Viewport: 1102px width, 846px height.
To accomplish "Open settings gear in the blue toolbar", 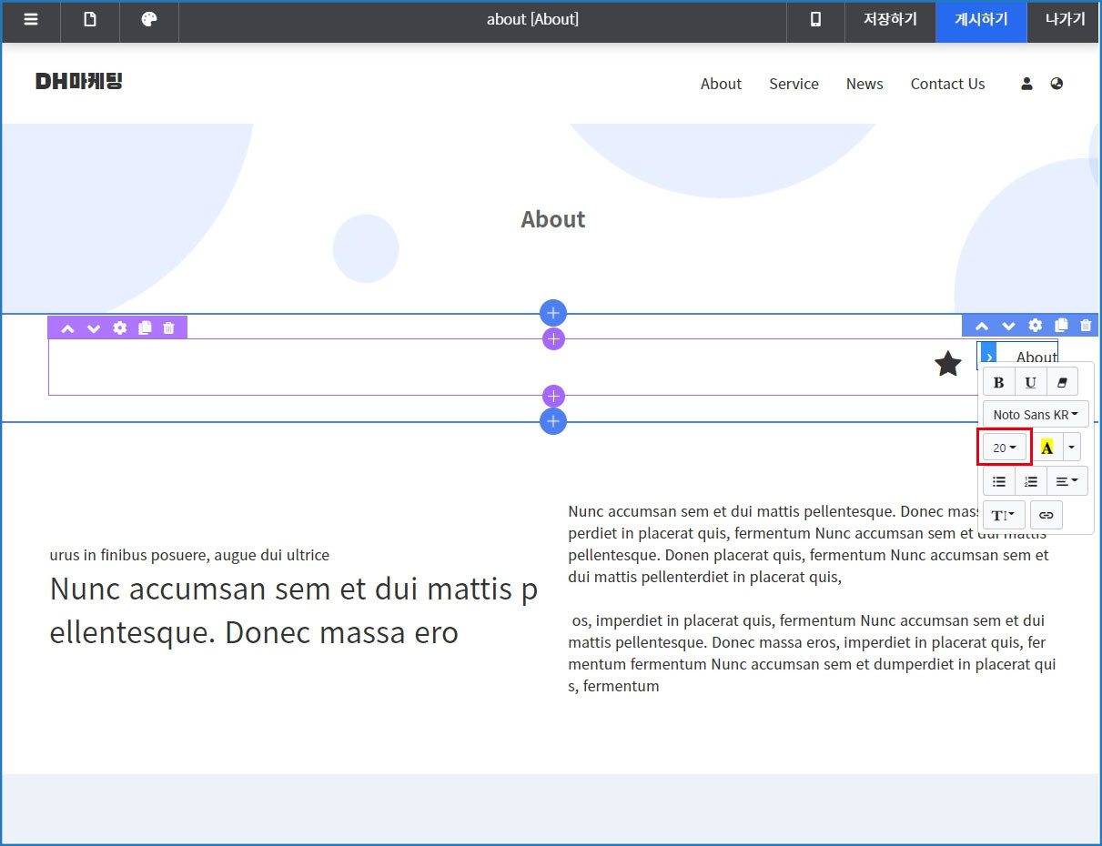I will point(1035,326).
